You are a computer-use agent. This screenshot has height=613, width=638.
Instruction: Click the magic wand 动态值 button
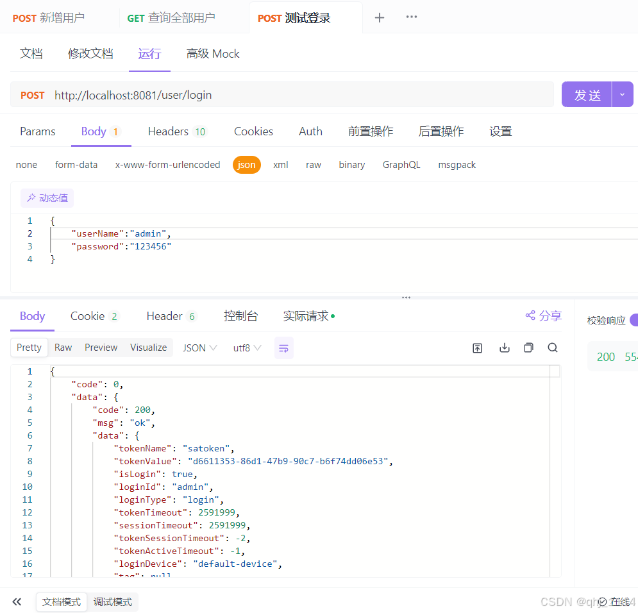(47, 198)
